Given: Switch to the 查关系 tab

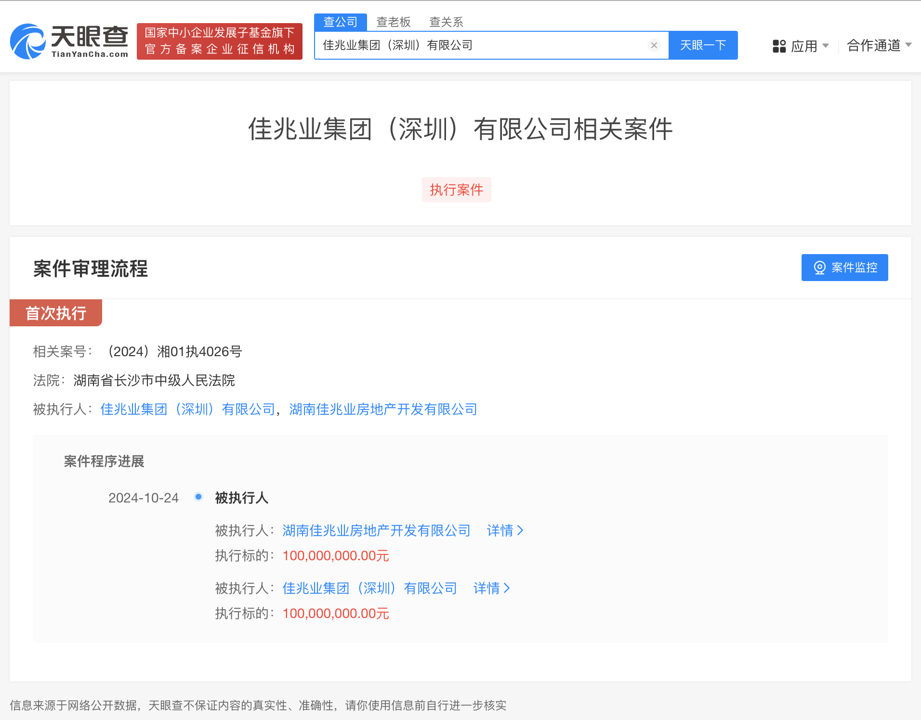Looking at the screenshot, I should 446,22.
